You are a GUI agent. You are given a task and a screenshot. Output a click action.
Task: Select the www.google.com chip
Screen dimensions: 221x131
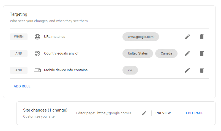[x=141, y=37]
